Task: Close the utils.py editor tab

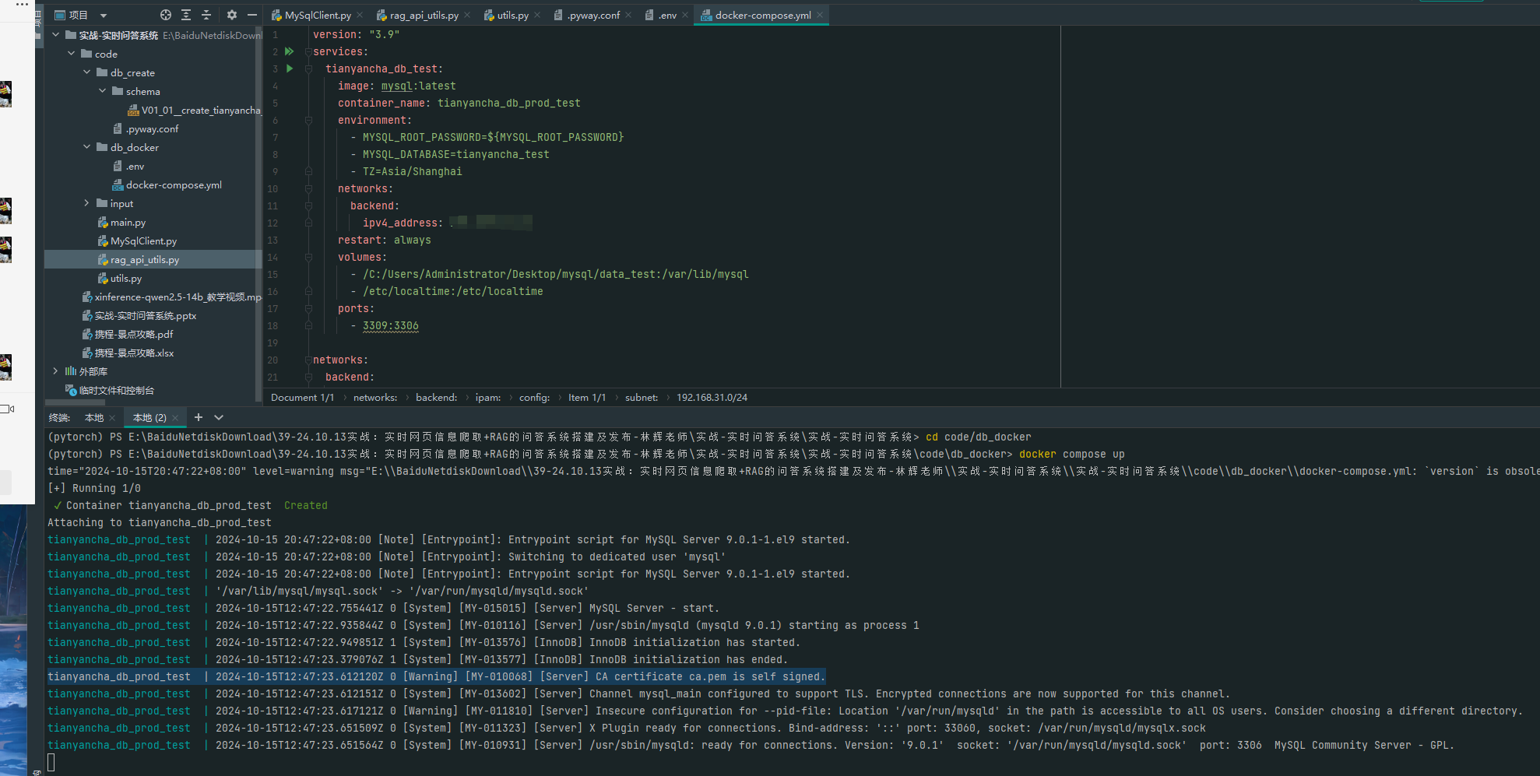Action: click(x=537, y=15)
